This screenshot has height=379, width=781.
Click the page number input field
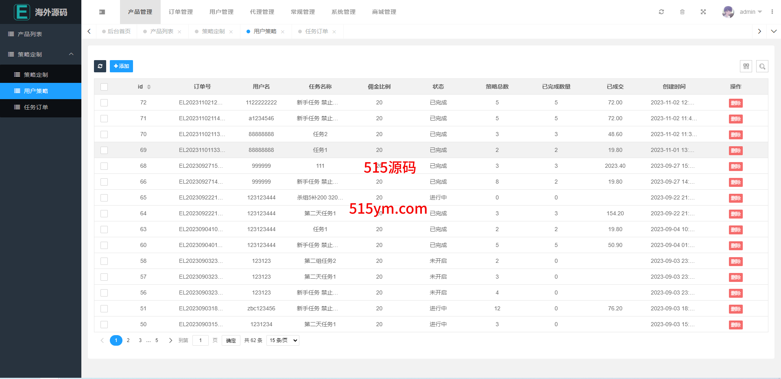coord(200,340)
